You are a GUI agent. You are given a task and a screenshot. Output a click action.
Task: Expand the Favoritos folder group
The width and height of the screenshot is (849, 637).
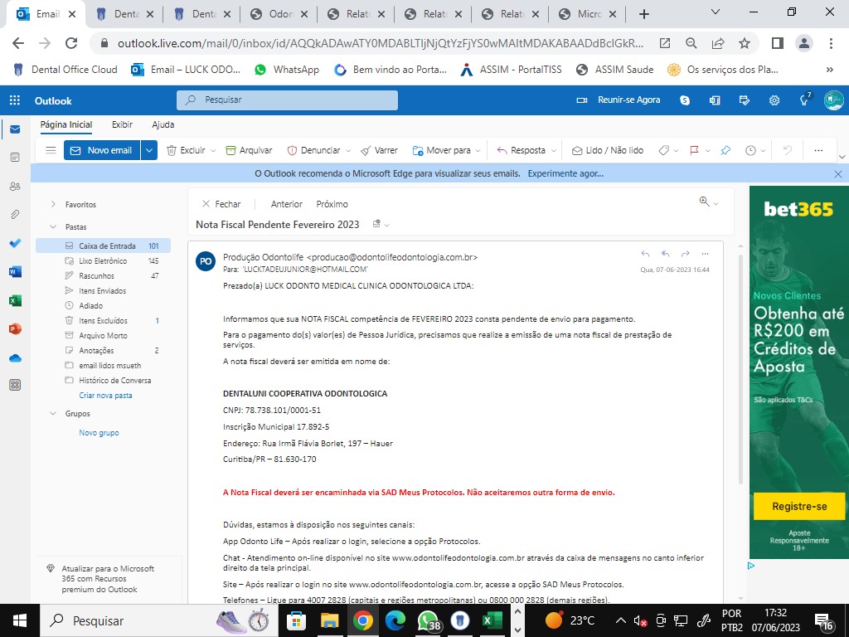54,204
